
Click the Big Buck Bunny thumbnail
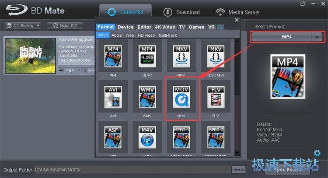click(31, 56)
